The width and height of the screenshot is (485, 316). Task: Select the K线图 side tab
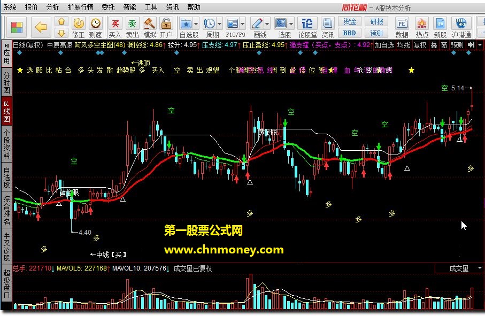(6, 112)
